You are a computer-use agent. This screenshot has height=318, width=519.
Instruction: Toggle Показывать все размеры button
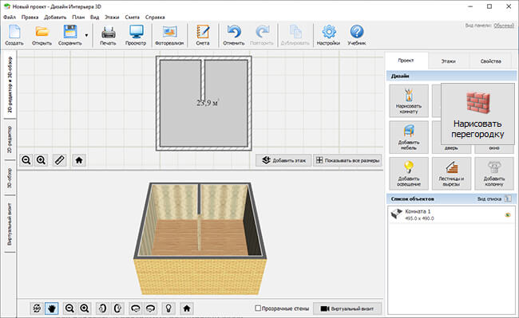(x=347, y=160)
